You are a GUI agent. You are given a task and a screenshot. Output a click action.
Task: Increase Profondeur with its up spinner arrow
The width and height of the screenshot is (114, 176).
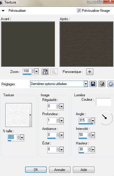(x=58, y=119)
